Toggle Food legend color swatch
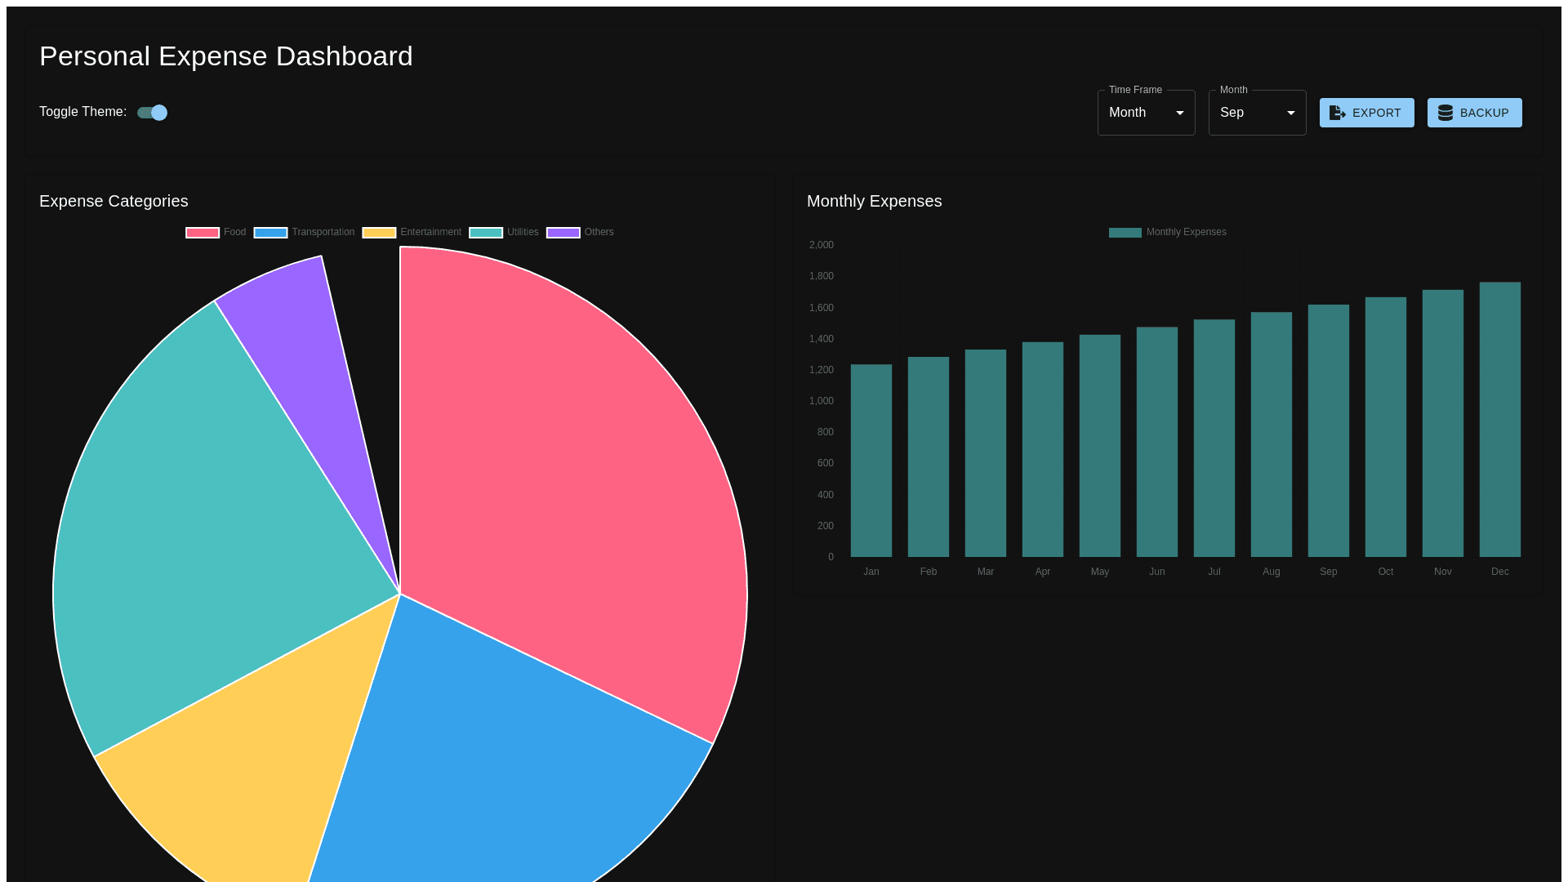This screenshot has height=882, width=1568. 203,233
